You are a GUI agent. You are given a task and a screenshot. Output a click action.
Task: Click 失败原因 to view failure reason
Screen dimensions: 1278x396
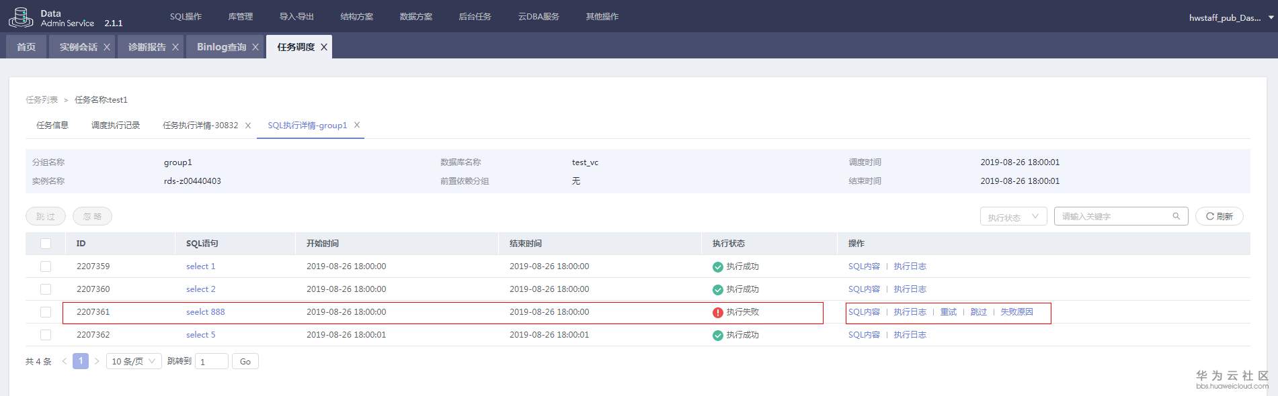[1016, 312]
